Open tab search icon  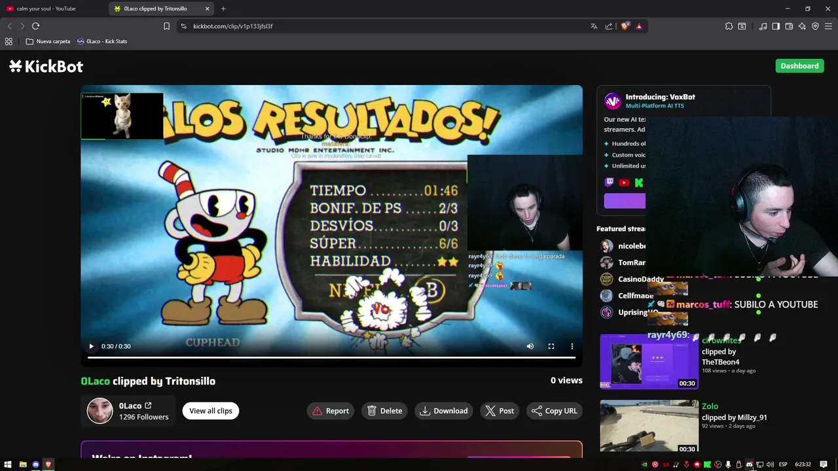(742, 26)
